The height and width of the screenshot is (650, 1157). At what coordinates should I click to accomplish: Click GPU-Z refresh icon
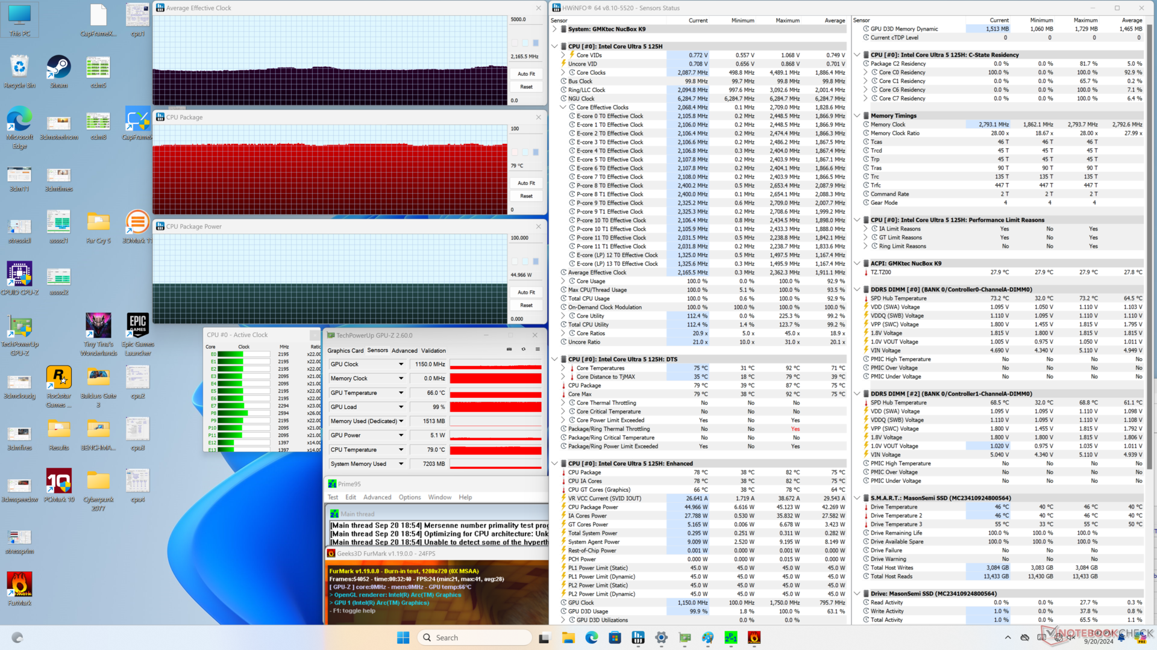tap(524, 349)
